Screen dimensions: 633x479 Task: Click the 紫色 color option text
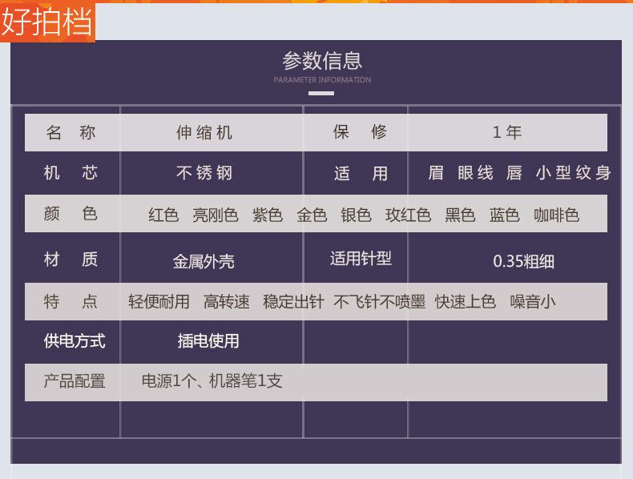(268, 215)
